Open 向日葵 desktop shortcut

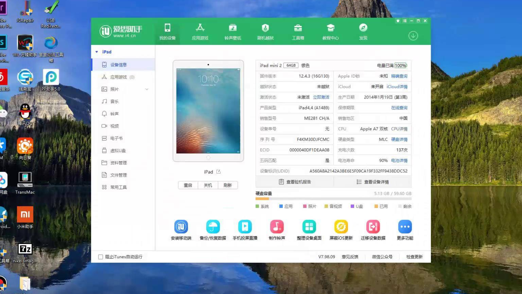(25, 149)
